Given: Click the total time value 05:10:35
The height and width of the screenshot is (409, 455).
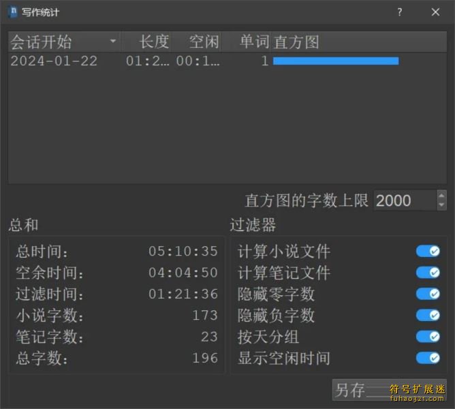Looking at the screenshot, I should 183,252.
